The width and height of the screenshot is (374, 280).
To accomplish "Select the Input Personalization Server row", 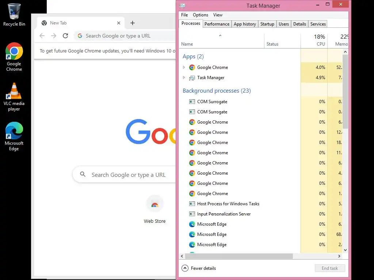I will 261,214.
